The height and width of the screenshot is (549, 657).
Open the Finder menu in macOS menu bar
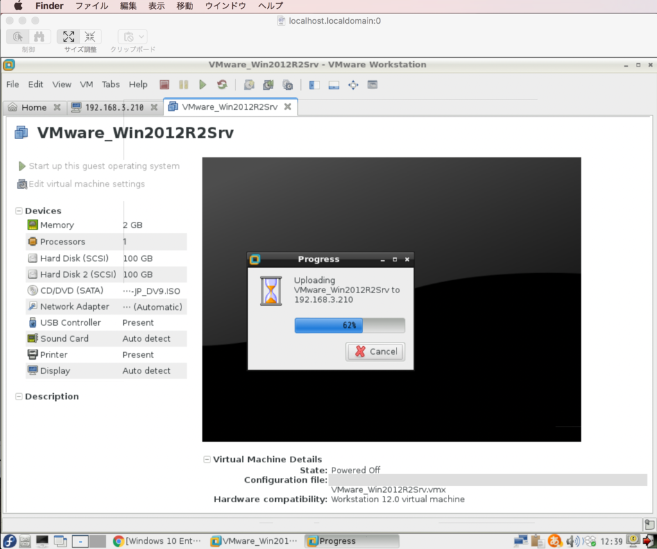pos(49,6)
